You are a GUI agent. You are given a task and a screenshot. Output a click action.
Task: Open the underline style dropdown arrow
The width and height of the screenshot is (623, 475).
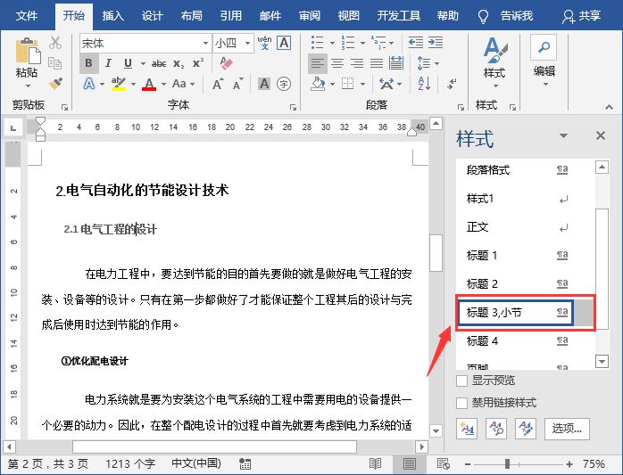(143, 63)
